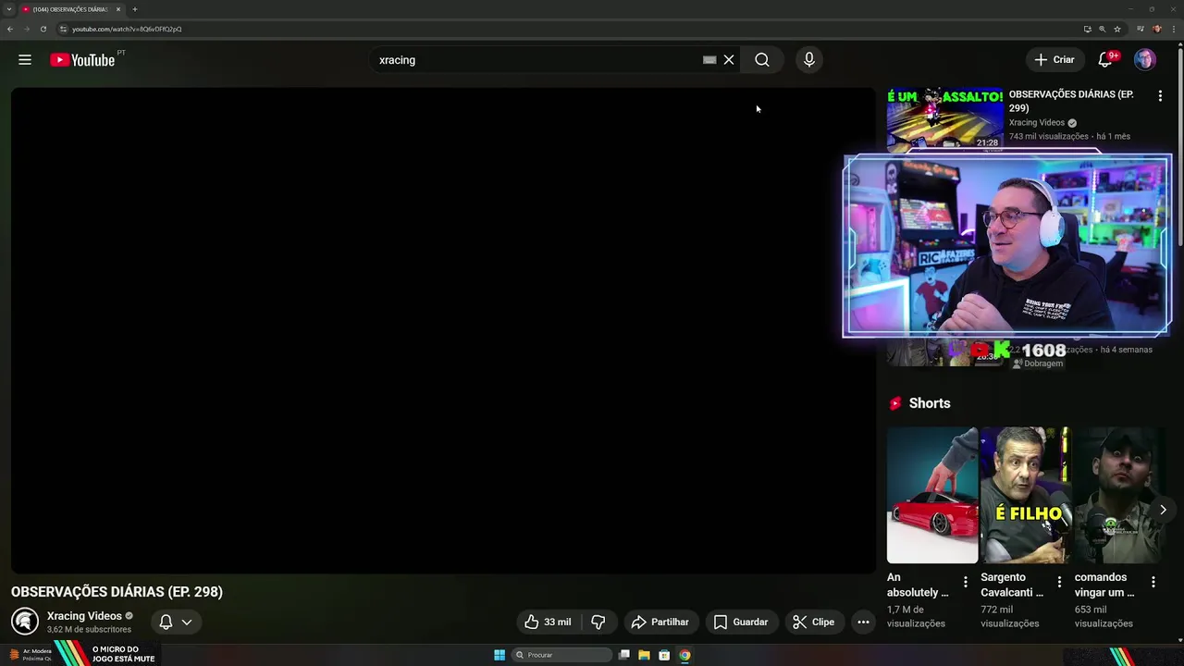Open Microsoft Store from taskbar
This screenshot has width=1184, height=666.
coord(664,655)
